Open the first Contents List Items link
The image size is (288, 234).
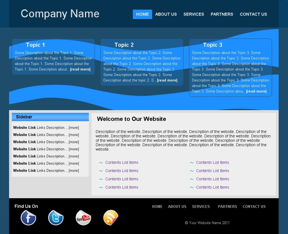tap(122, 162)
